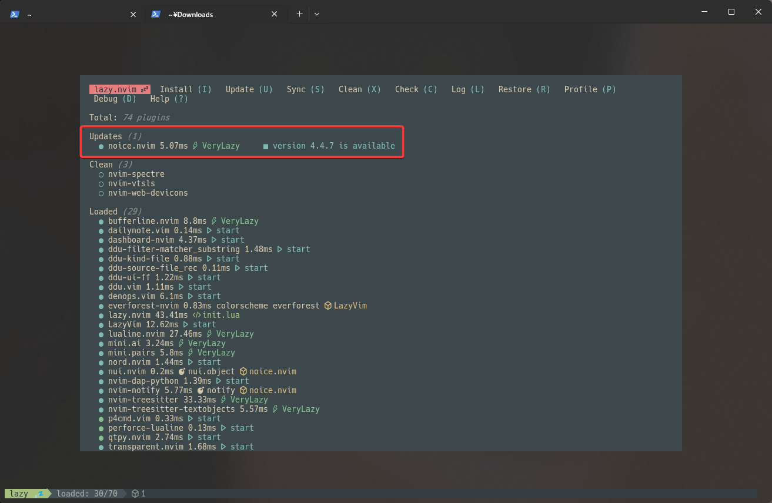Click noice.nvim package icon on nvim-notify row
Image resolution: width=772 pixels, height=503 pixels.
pos(244,390)
